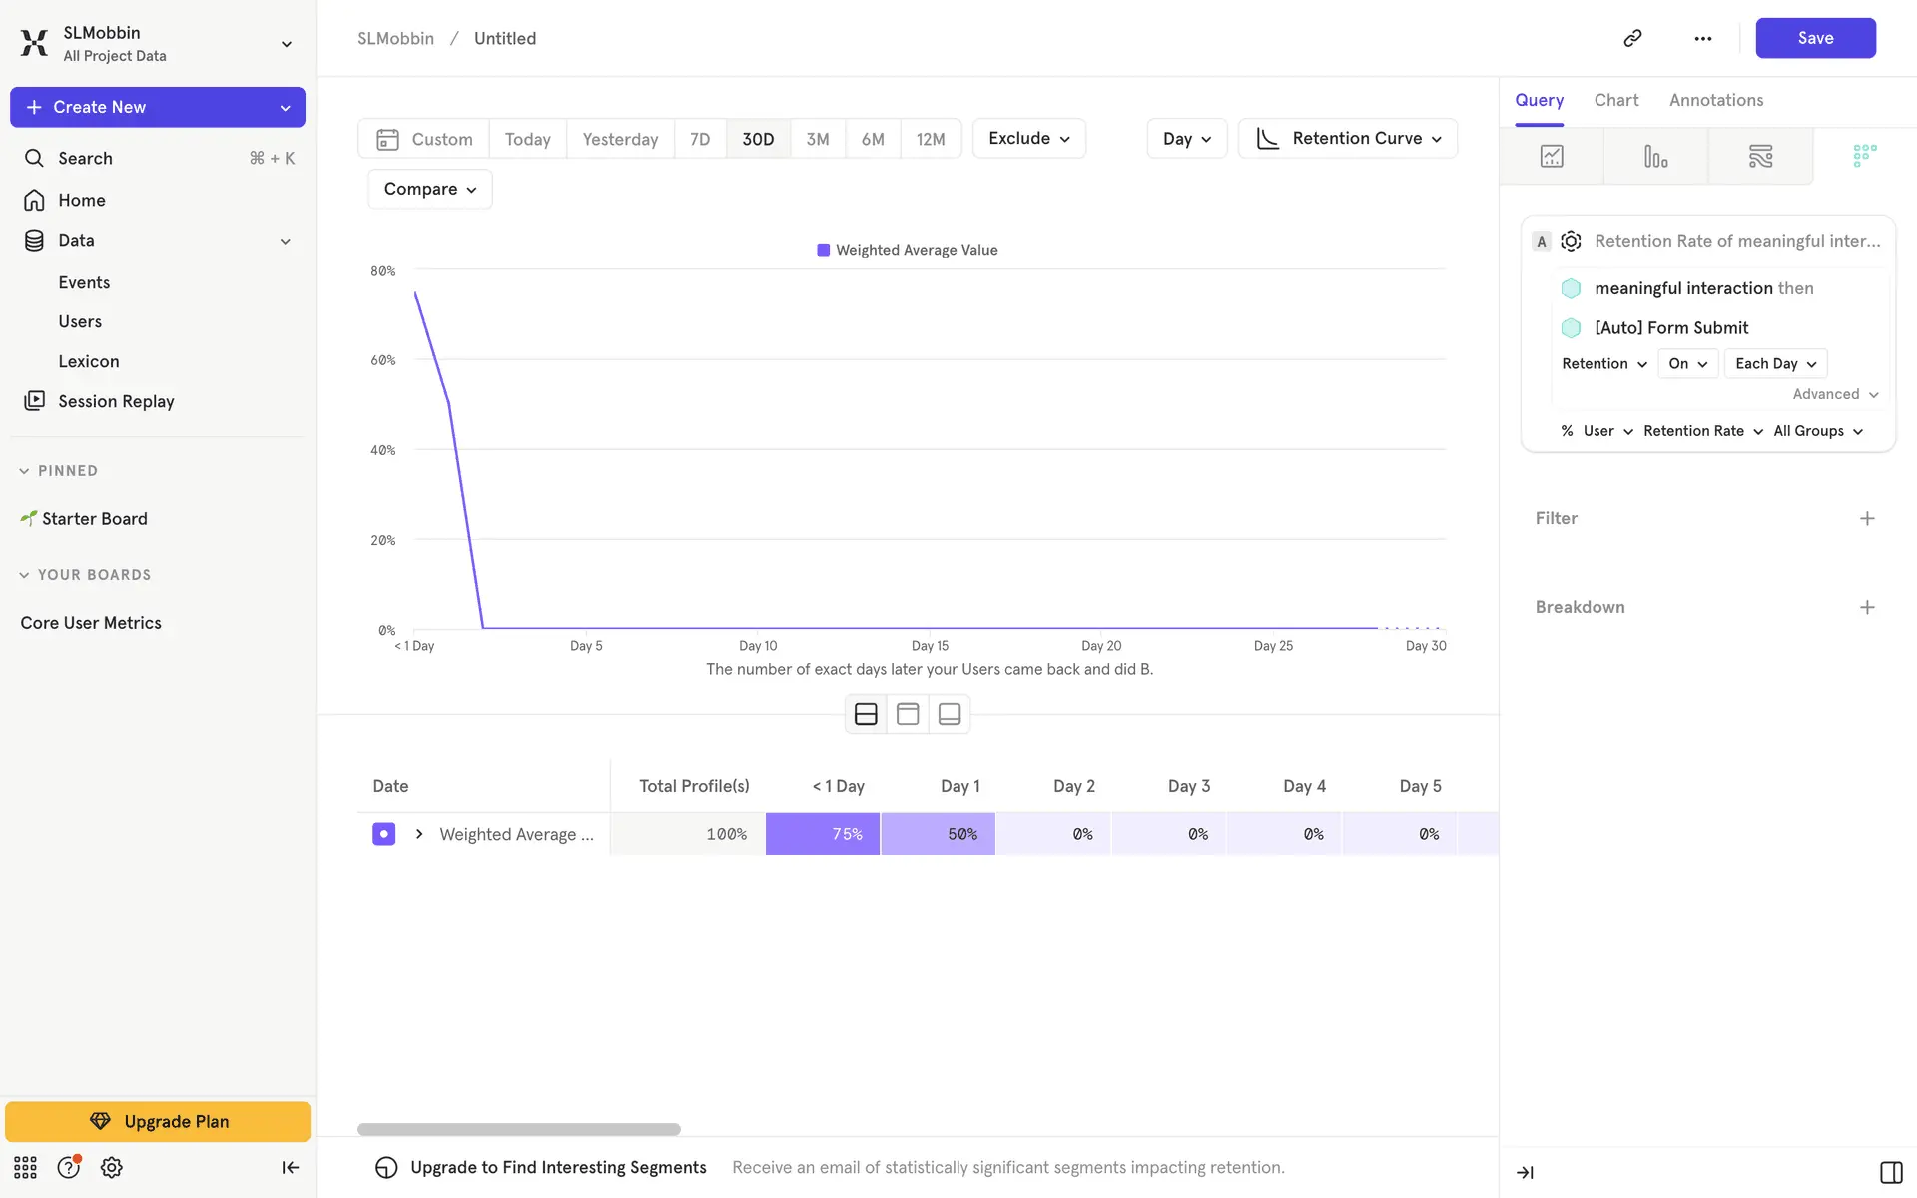Viewport: 1917px width, 1198px height.
Task: Click the table's horizontal scrollbar
Action: point(519,1129)
